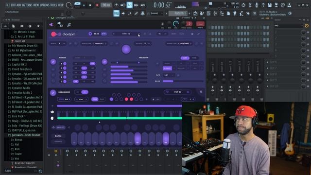This screenshot has height=175, width=311.
Task: Adjust the bottom velocity bar slider
Action: click(129, 82)
